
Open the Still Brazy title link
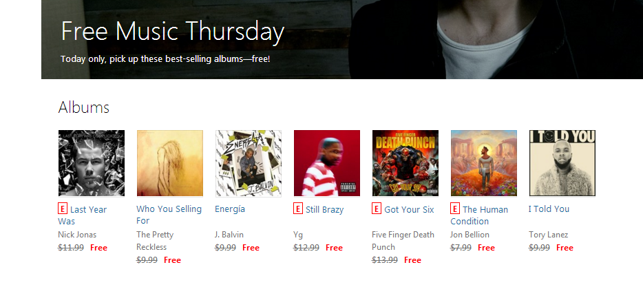tap(324, 209)
